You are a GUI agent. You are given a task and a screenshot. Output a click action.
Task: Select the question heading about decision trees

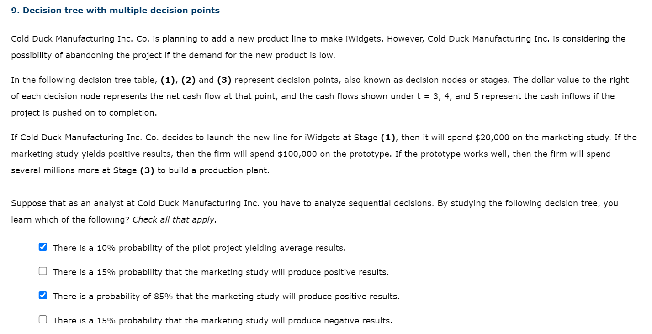click(115, 10)
